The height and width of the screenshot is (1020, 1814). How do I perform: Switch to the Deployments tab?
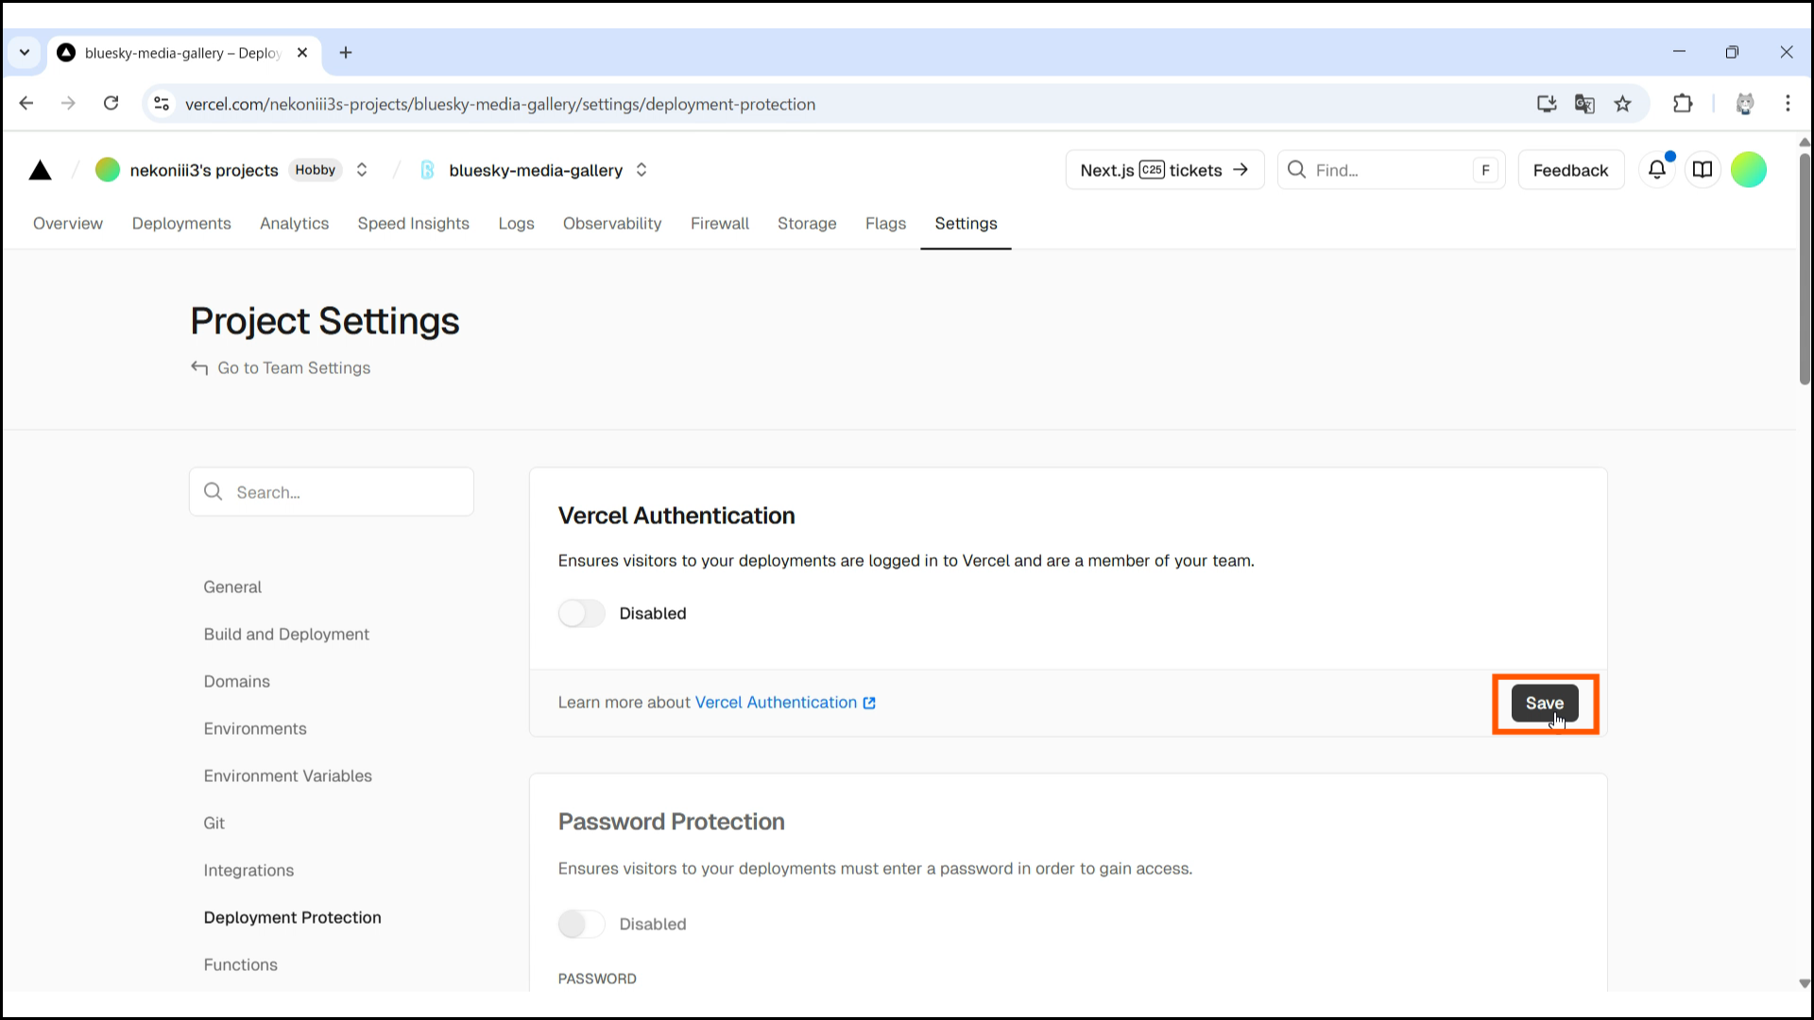[x=181, y=224]
